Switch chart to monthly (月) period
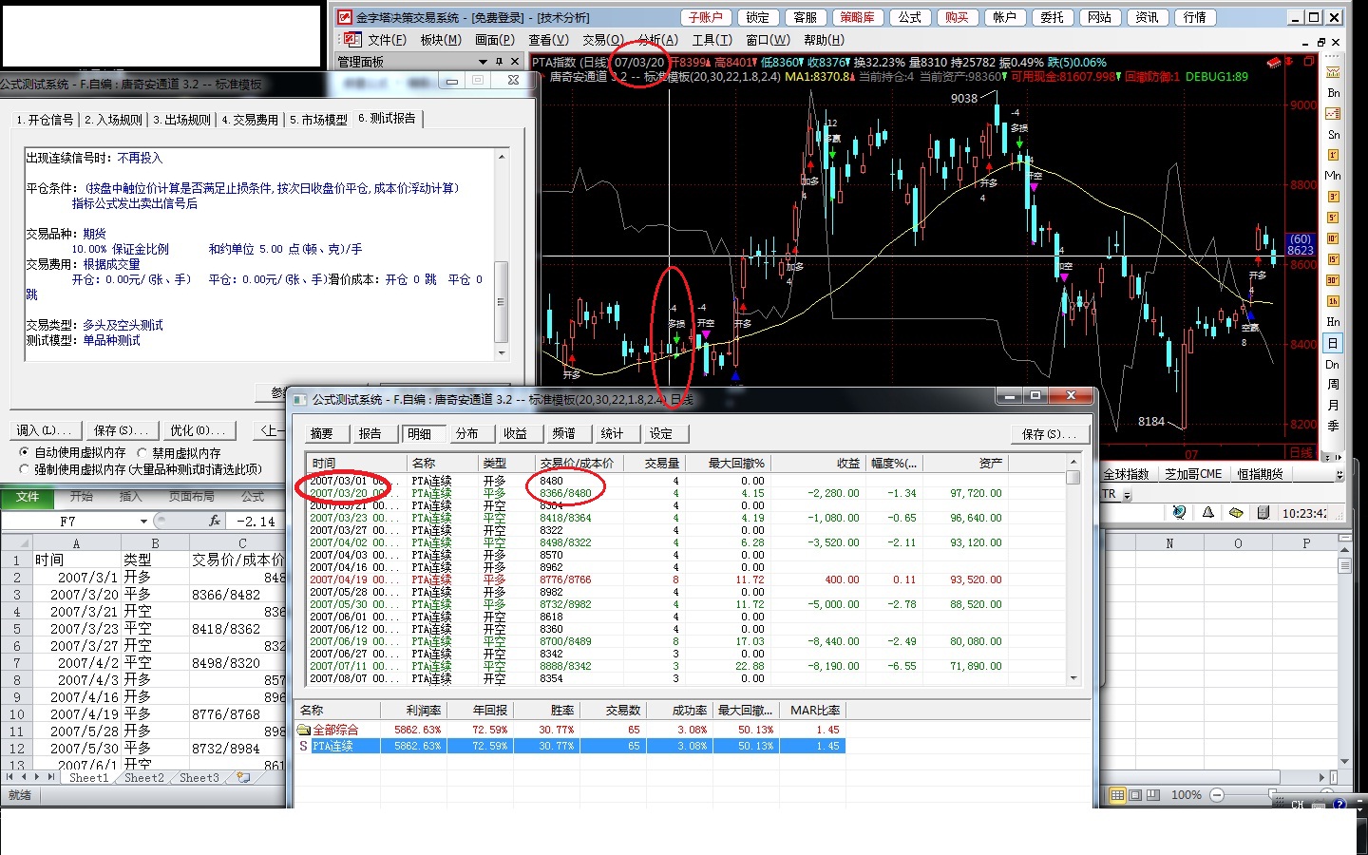 1333,406
